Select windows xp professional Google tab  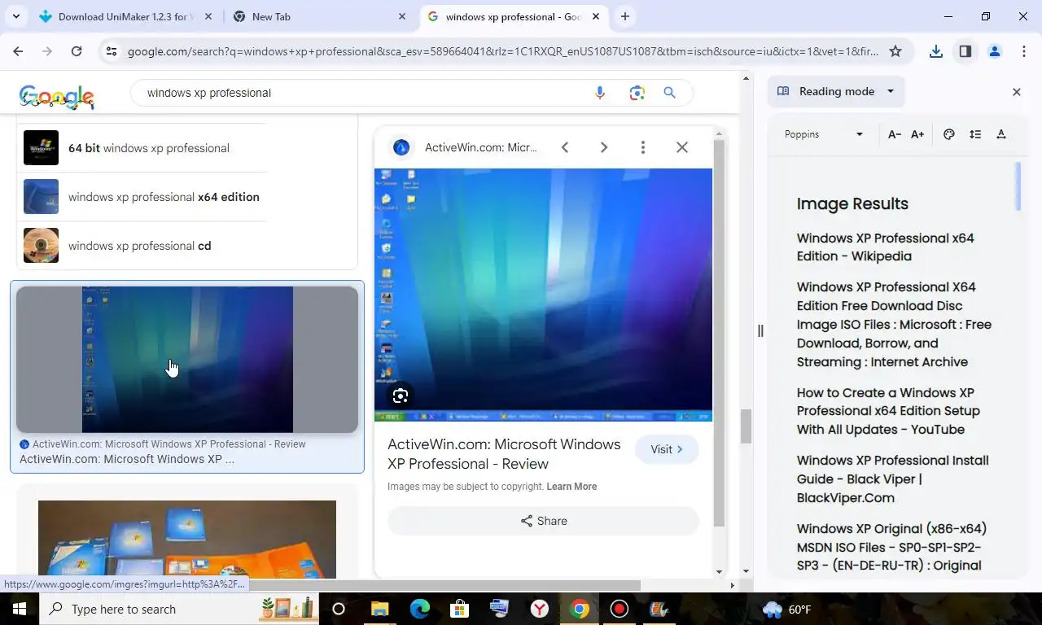point(513,16)
